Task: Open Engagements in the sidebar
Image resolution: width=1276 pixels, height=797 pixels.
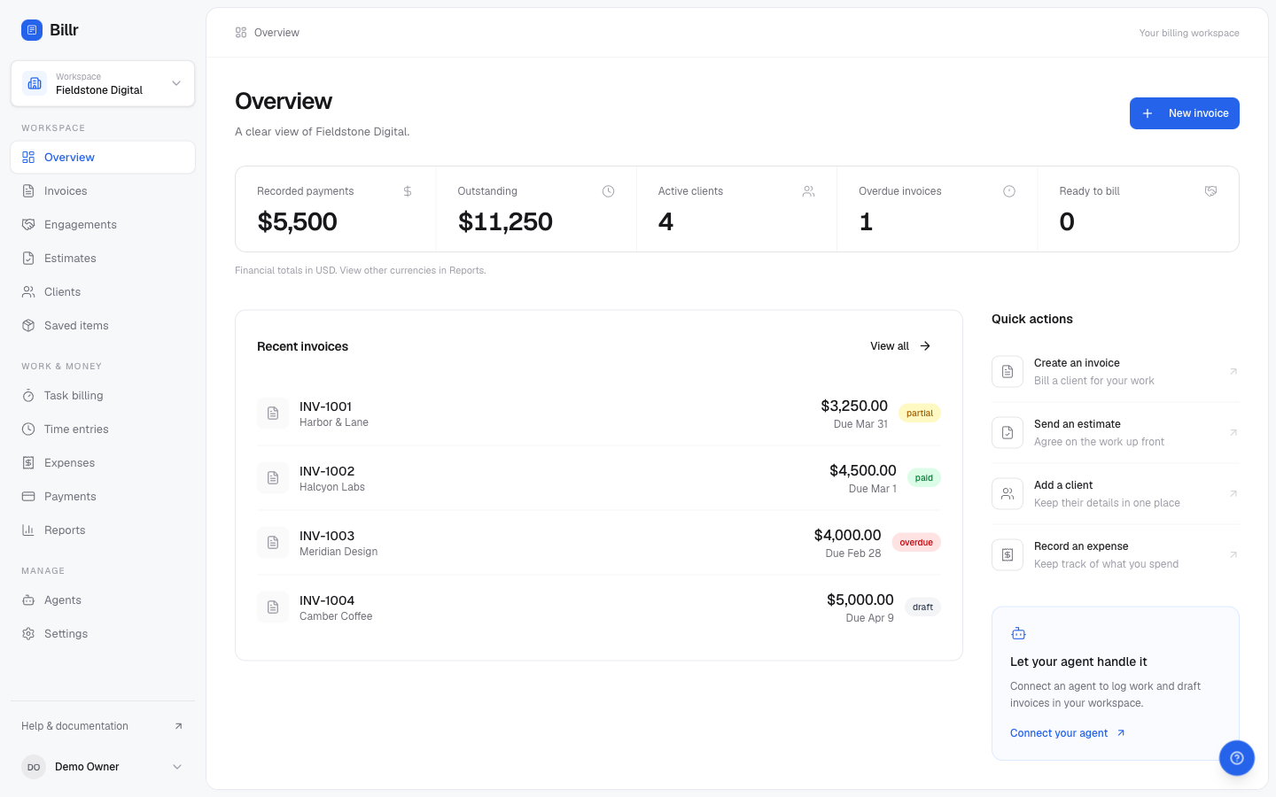Action: click(x=103, y=225)
